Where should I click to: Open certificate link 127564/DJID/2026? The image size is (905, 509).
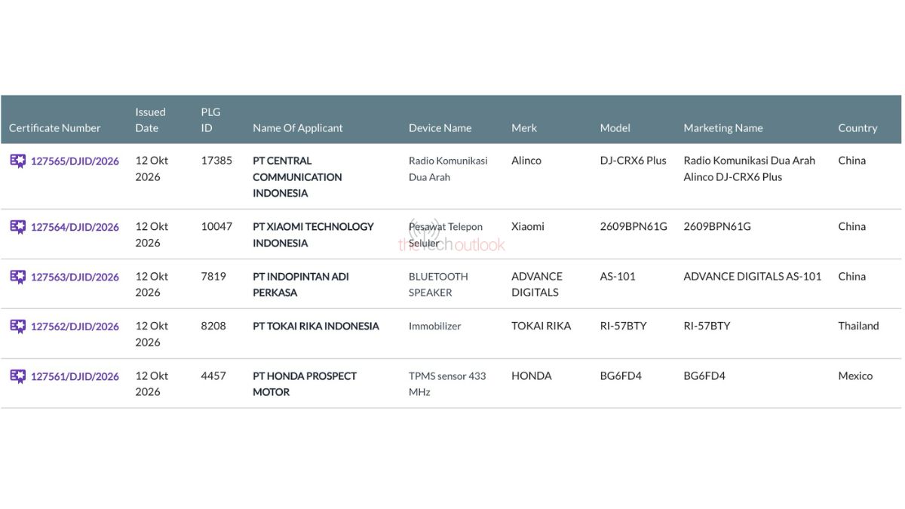point(75,227)
